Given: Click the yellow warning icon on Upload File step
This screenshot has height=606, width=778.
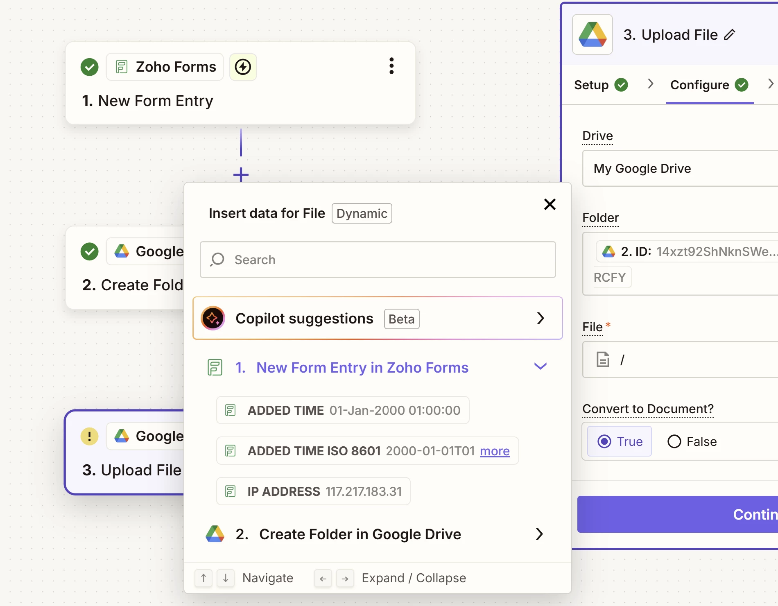Looking at the screenshot, I should pyautogui.click(x=90, y=436).
